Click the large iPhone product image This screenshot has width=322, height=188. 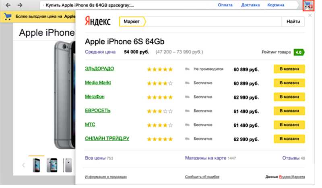click(65, 95)
